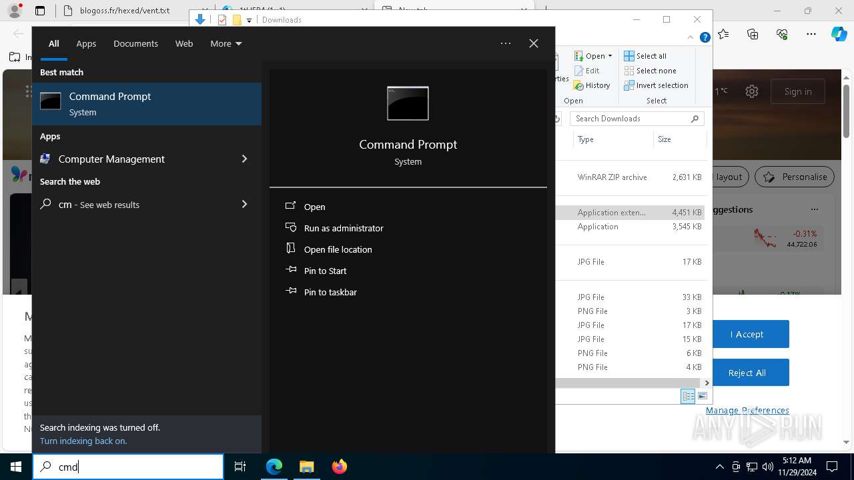Open Manage Preferences link
This screenshot has height=480, width=854.
point(747,410)
